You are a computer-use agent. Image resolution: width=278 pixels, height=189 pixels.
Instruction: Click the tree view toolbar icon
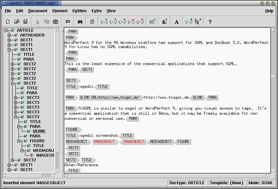pos(197,21)
